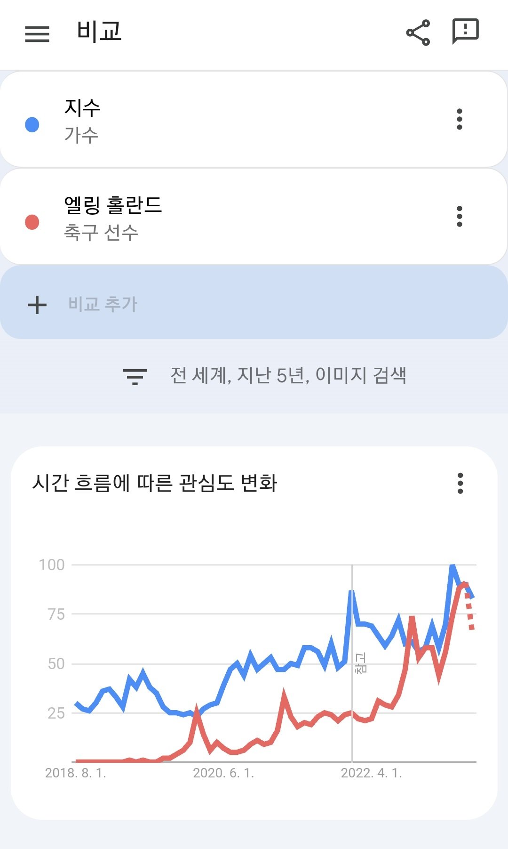Viewport: 508px width, 849px height.
Task: Open interest over time chart options
Action: point(460,483)
